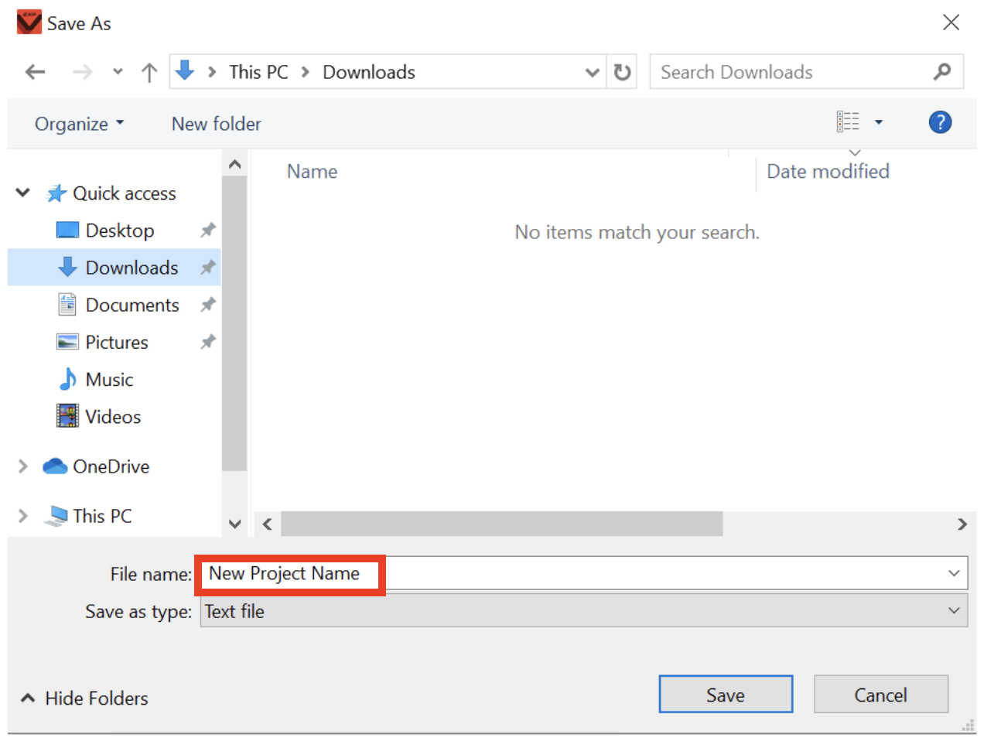The width and height of the screenshot is (984, 741).
Task: Open the Downloads folder from Quick access
Action: click(132, 267)
